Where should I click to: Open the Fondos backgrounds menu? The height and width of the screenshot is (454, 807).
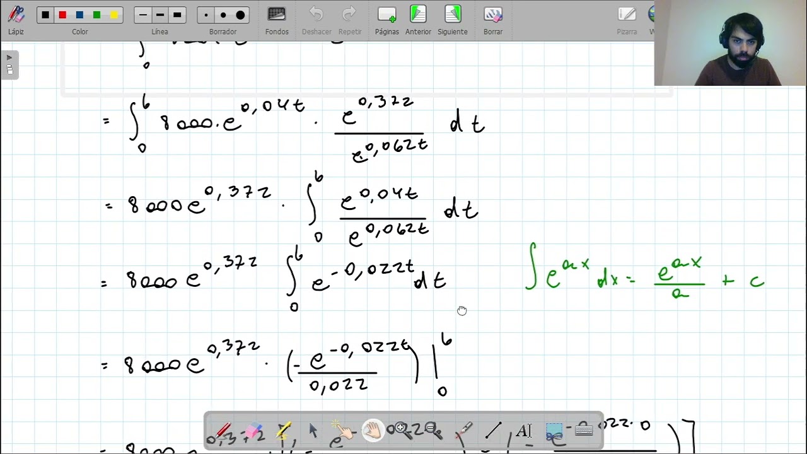277,20
